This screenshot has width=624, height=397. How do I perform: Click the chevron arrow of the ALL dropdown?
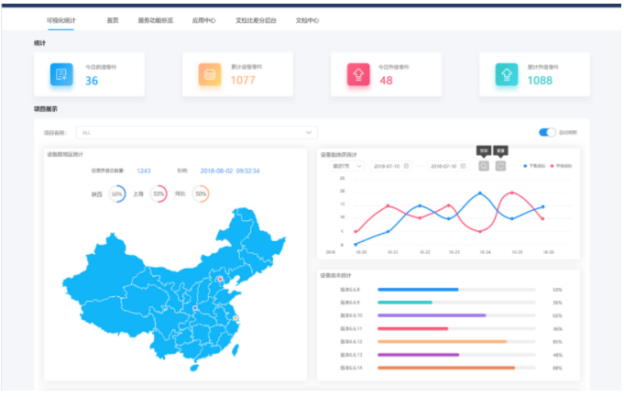309,132
